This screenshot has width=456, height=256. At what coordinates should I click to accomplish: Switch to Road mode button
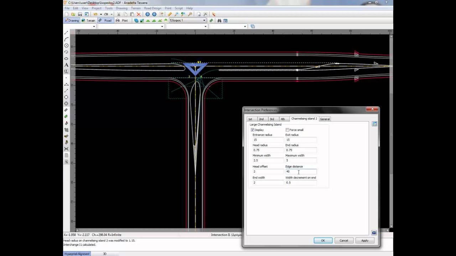pyautogui.click(x=106, y=21)
